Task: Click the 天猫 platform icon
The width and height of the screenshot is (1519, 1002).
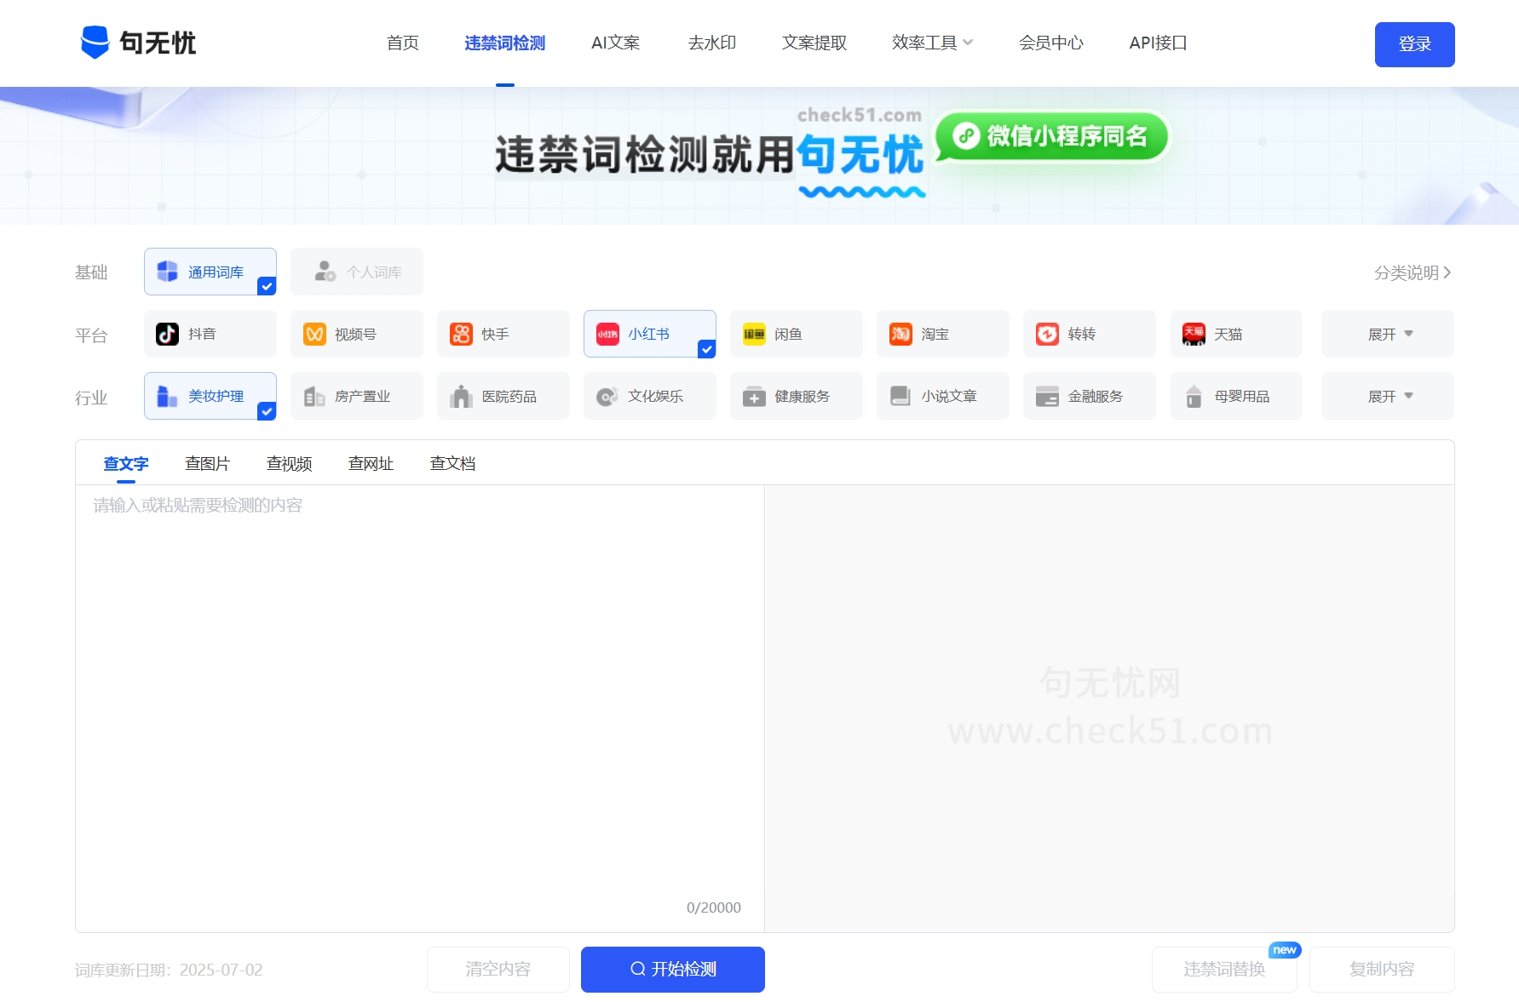Action: (x=1194, y=334)
